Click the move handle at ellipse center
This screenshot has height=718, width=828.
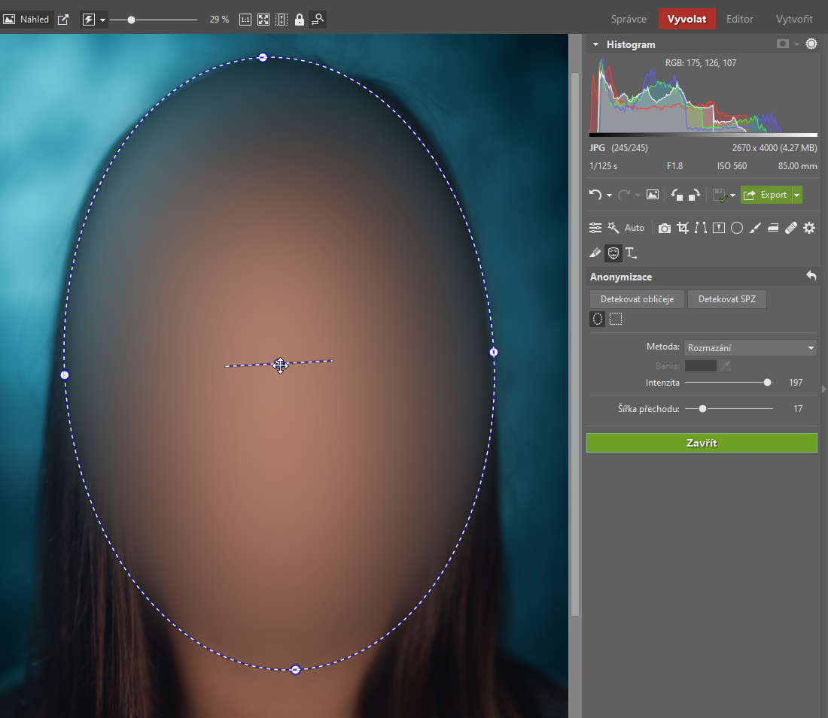tap(281, 365)
